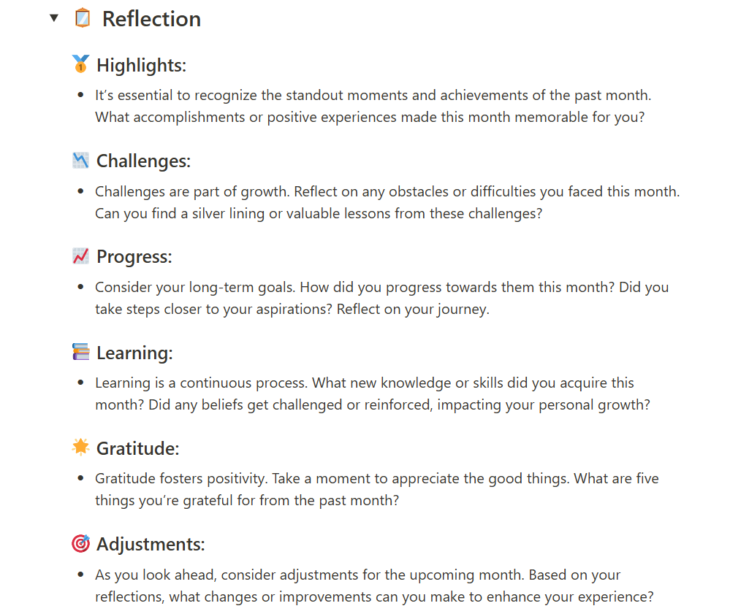The image size is (730, 614).
Task: Click the upward chart icon beside Progress
Action: point(80,256)
